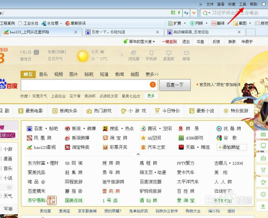Click the 百度一下 search button
The image size is (268, 218).
pyautogui.click(x=175, y=85)
